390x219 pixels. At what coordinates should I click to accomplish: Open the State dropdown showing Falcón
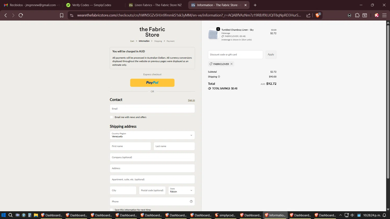(181, 190)
